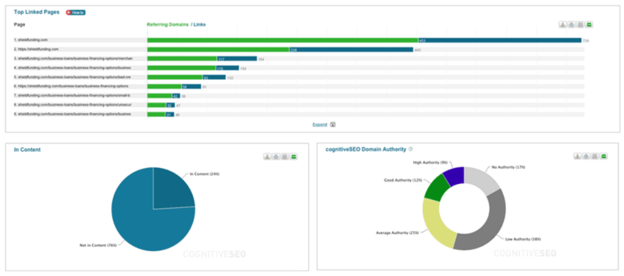
Task: Click the total value 445
Action: tap(418, 50)
